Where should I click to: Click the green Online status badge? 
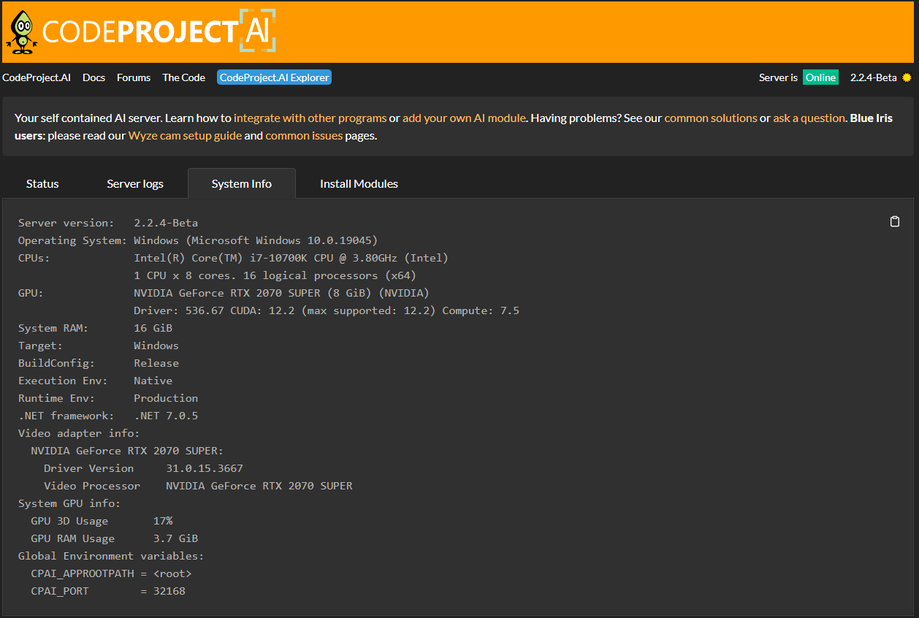pyautogui.click(x=820, y=77)
